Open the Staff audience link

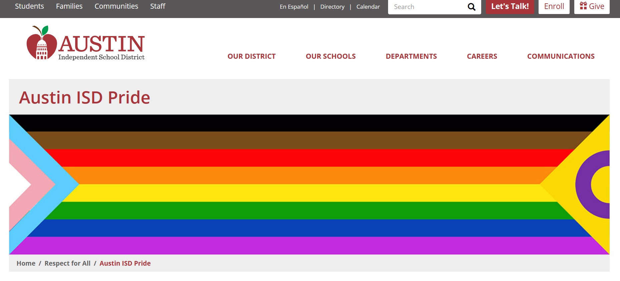(x=158, y=6)
